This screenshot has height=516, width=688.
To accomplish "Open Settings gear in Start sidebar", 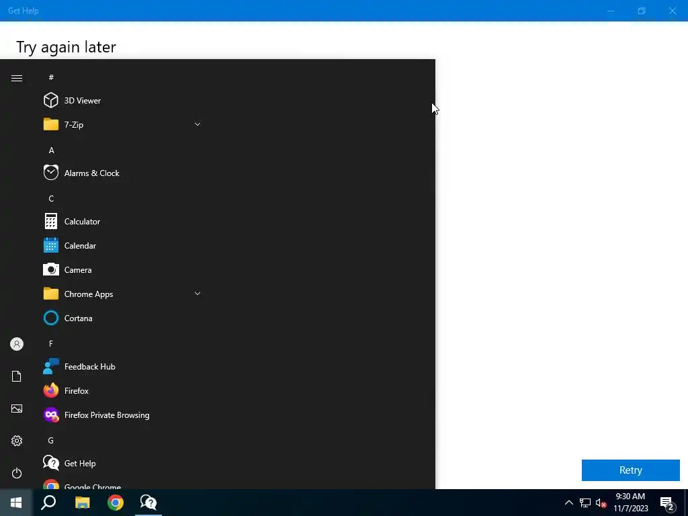I will pyautogui.click(x=17, y=441).
